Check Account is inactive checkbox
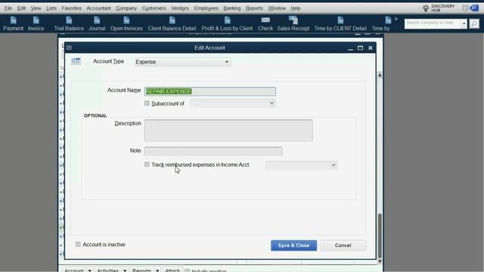 pos(78,244)
